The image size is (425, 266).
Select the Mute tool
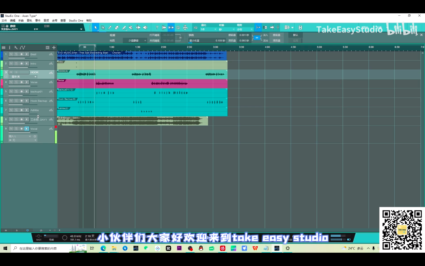[131, 27]
